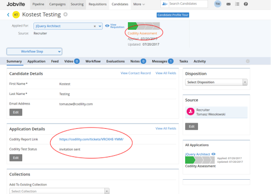Viewport: 271px width, 194px height.
Task: Open the Select Disposition dropdown
Action: tap(216, 82)
